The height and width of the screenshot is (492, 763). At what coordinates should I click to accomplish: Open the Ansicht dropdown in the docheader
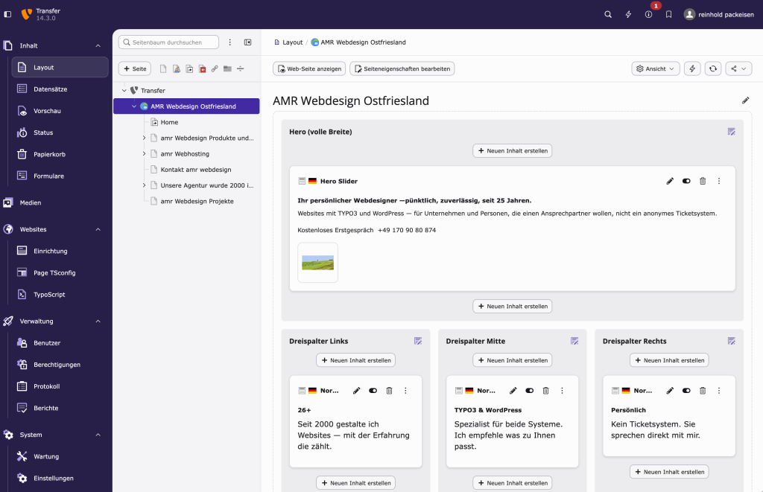pyautogui.click(x=655, y=68)
